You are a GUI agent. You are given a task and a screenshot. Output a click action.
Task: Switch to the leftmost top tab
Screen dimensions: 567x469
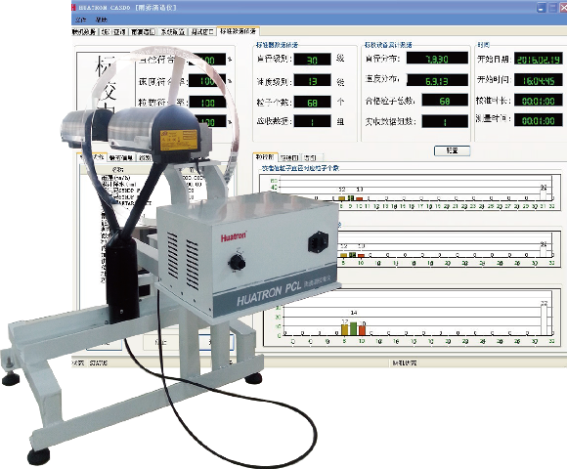(x=84, y=32)
